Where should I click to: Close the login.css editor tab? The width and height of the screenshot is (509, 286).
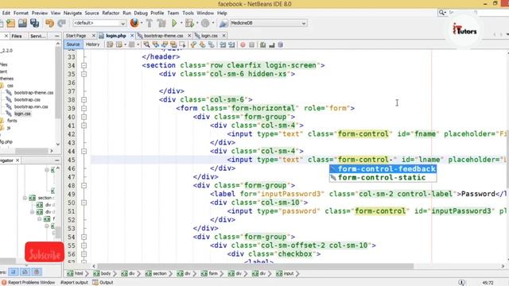pyautogui.click(x=223, y=36)
